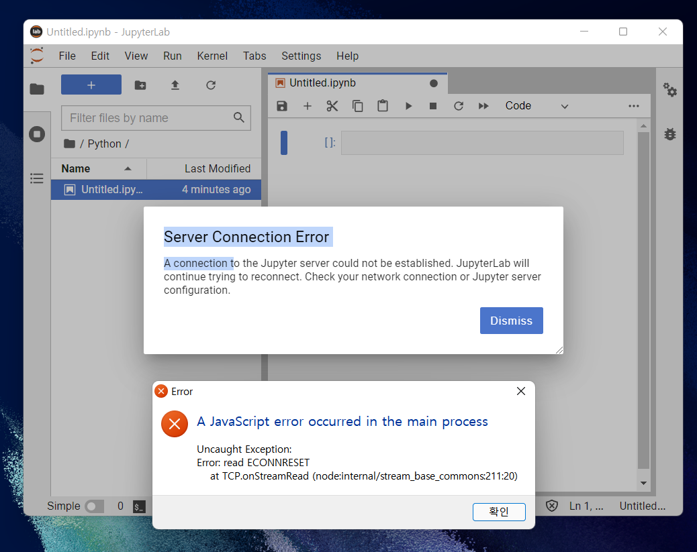Open the notebook toolbar overflow ellipsis menu
Viewport: 697px width, 552px height.
click(634, 106)
